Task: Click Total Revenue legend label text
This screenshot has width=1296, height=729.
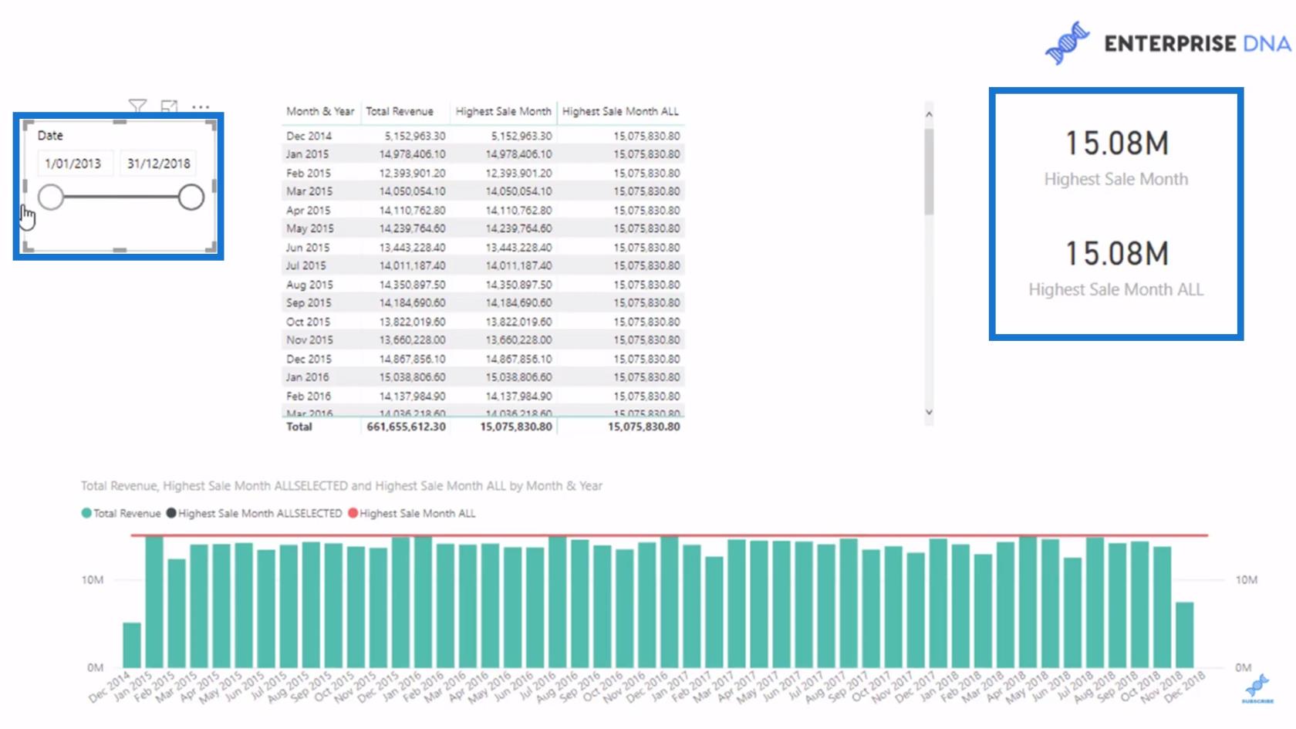Action: point(127,514)
